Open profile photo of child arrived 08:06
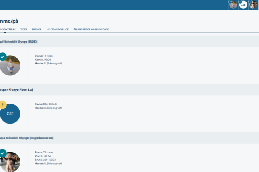The height and width of the screenshot is (172, 259). click(x=10, y=162)
